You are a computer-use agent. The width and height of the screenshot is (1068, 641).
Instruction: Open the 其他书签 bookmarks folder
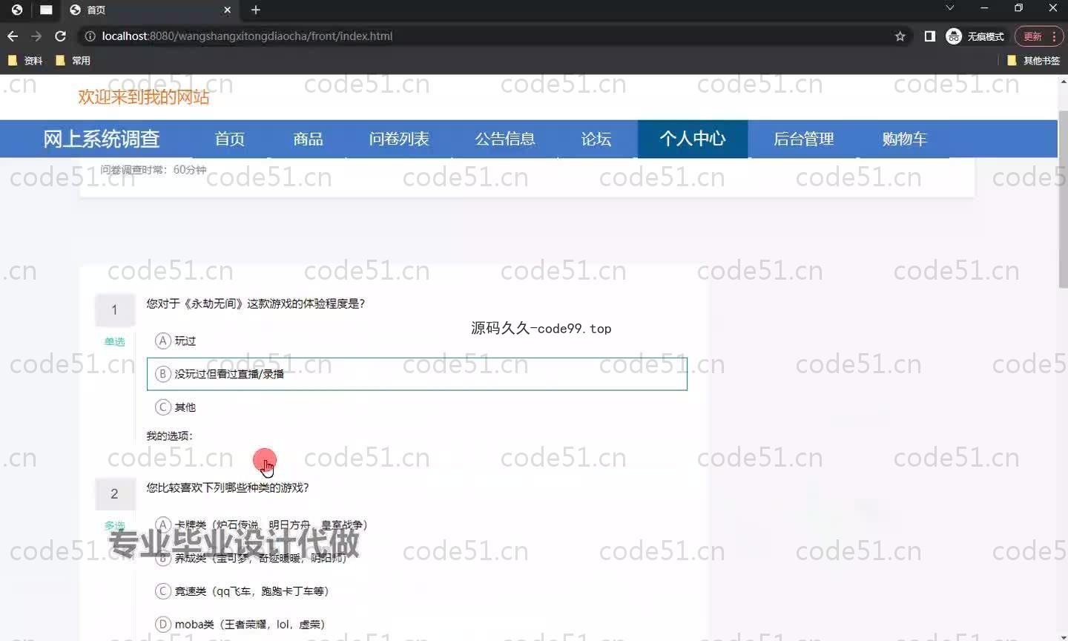[x=1033, y=60]
